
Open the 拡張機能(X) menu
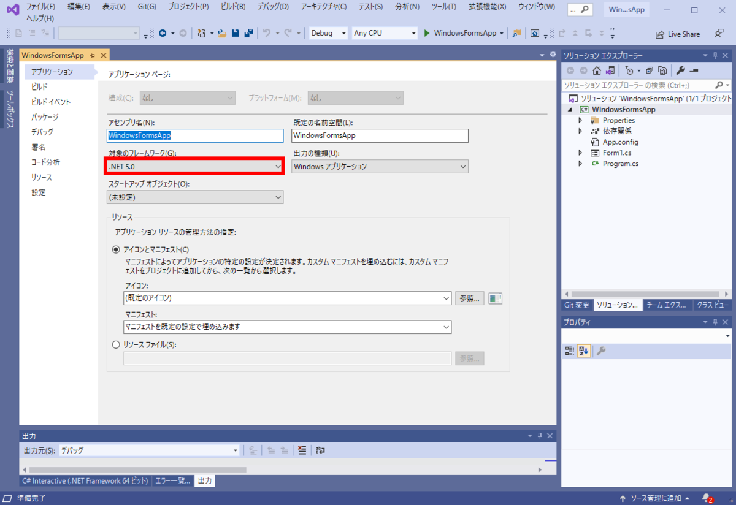pos(487,7)
